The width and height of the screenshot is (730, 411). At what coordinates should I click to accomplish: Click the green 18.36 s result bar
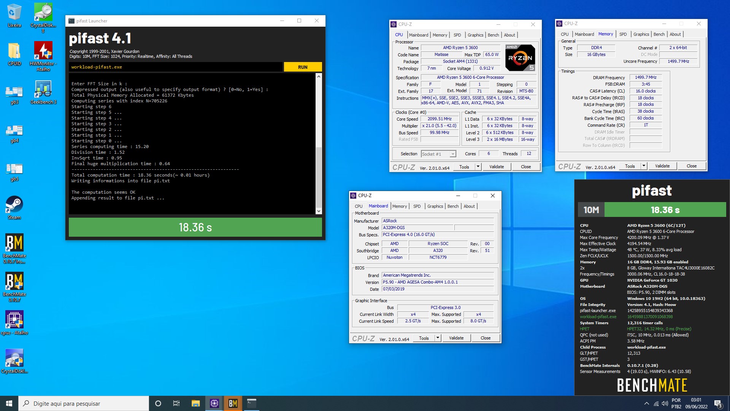tap(195, 227)
